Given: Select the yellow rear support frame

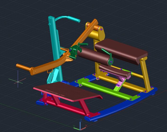Looking at the screenshot, I should [x=144, y=73].
